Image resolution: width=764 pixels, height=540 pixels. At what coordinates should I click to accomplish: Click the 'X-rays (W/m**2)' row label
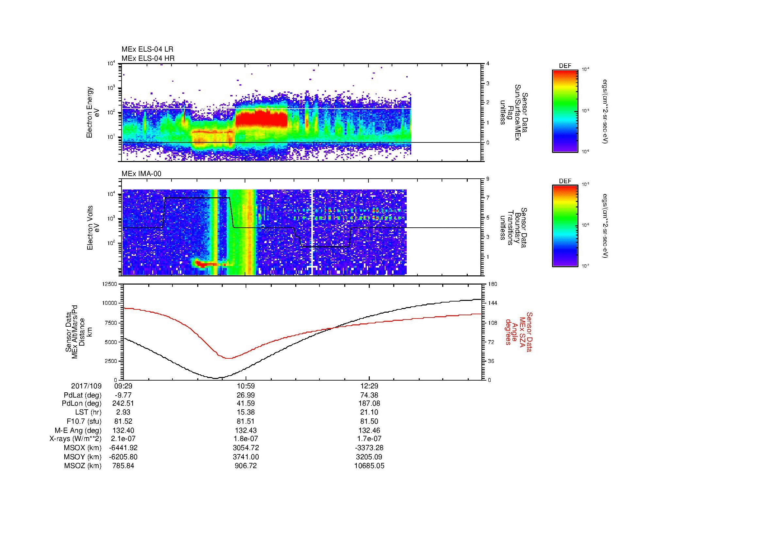[75, 439]
